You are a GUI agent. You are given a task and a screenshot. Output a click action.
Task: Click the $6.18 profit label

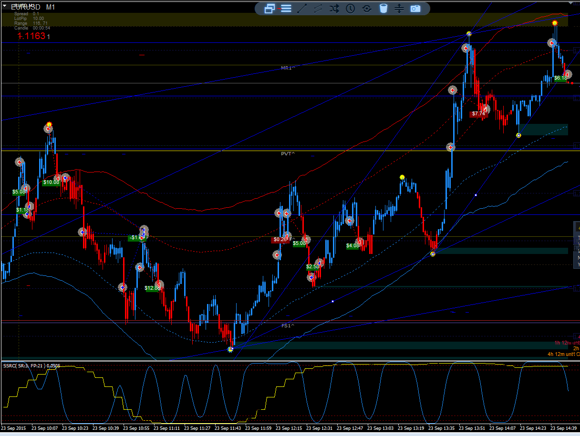[x=560, y=78]
